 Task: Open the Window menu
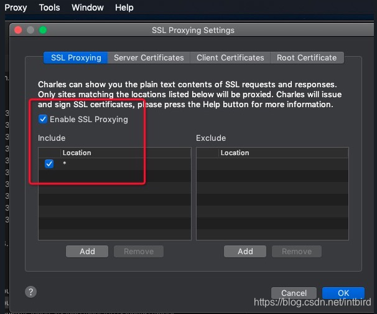88,7
